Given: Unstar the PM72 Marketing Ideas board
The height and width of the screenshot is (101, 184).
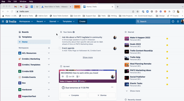Looking at the screenshot, I should tap(167, 71).
